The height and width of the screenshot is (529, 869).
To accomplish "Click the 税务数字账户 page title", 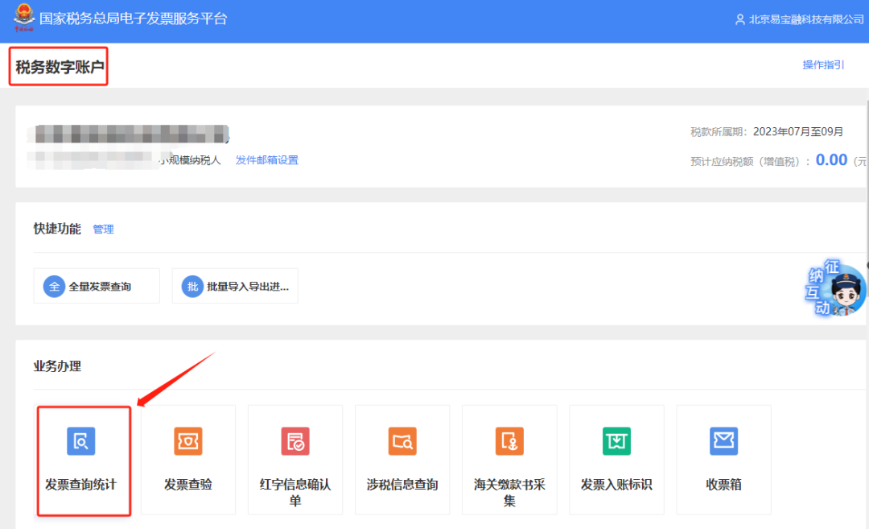I will click(60, 68).
